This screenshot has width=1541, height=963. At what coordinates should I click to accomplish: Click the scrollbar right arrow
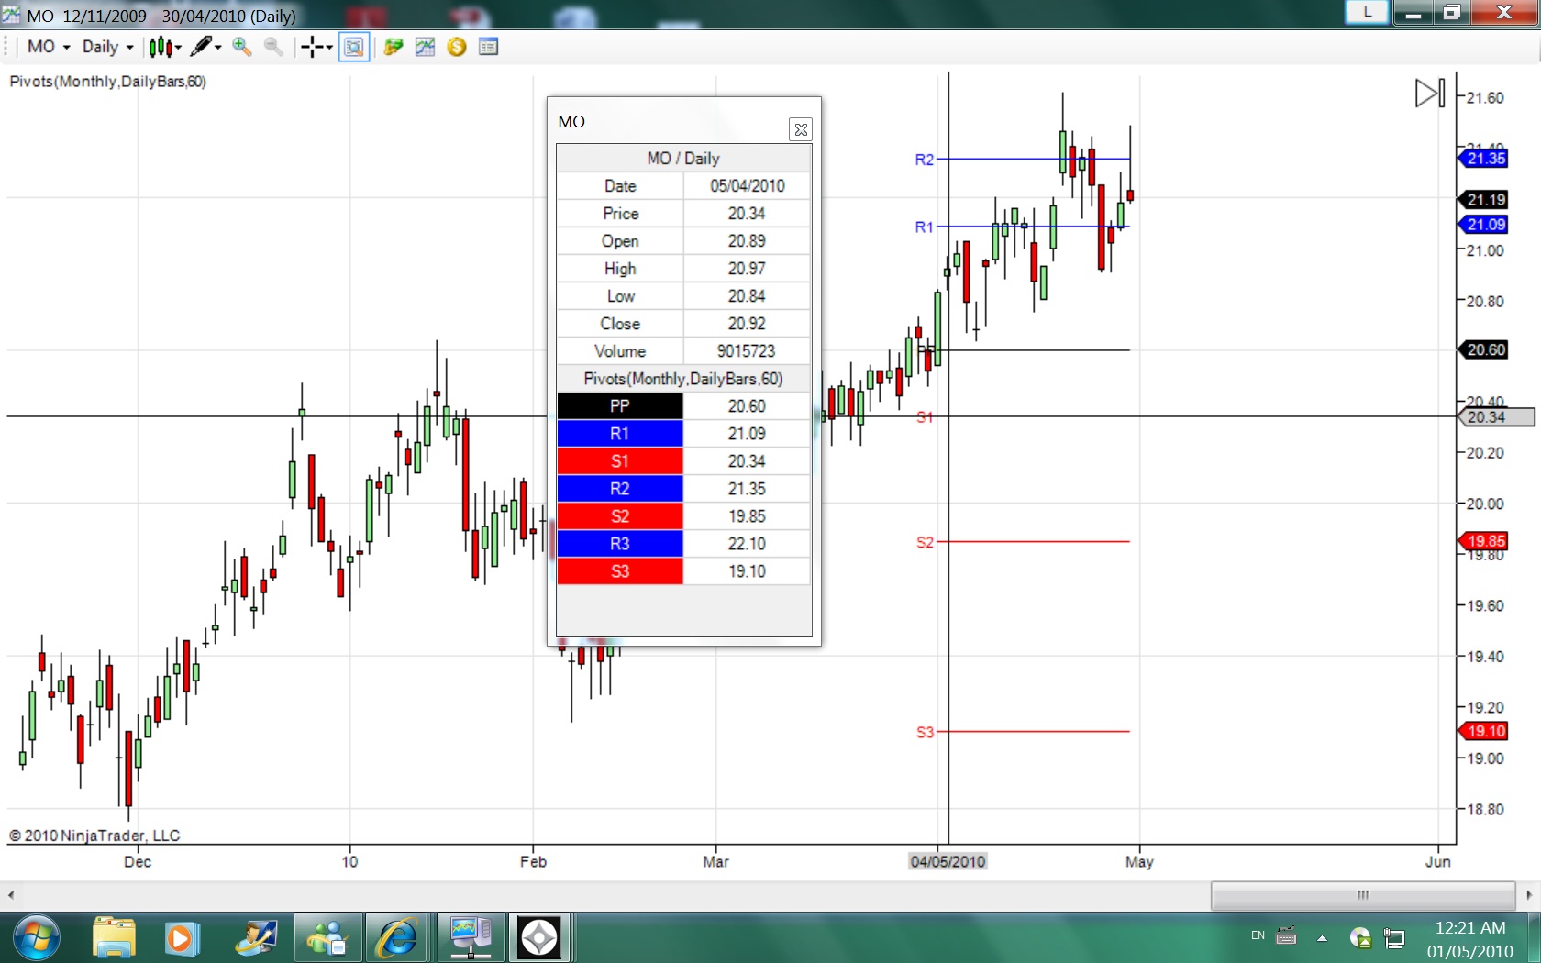pyautogui.click(x=1529, y=895)
